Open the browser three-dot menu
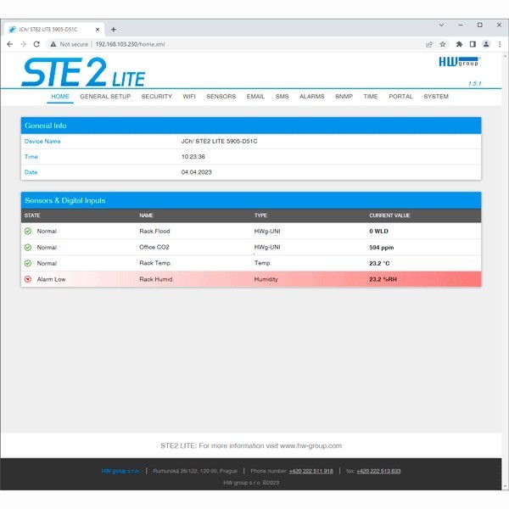 [500, 44]
